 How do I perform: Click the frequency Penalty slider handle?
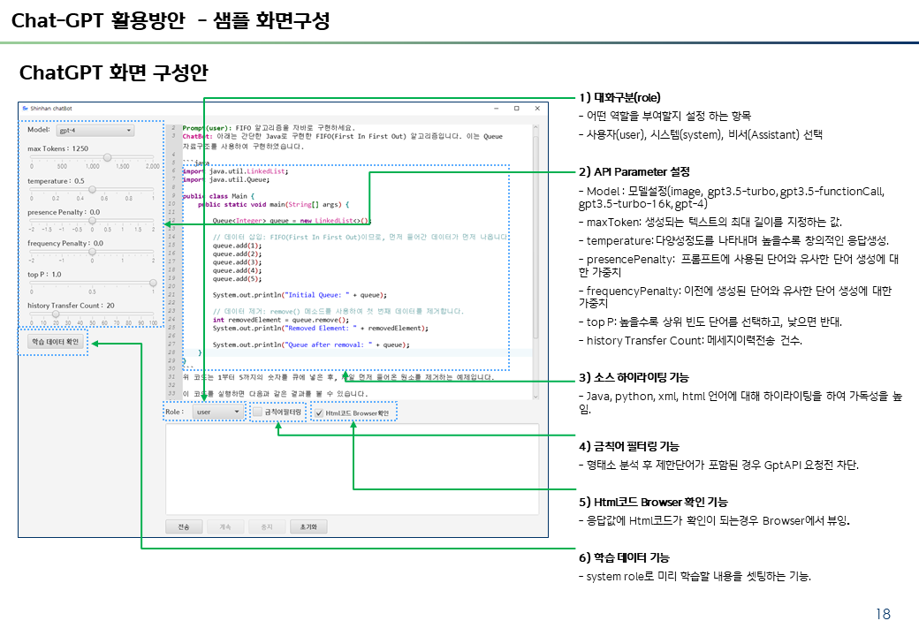tap(92, 252)
